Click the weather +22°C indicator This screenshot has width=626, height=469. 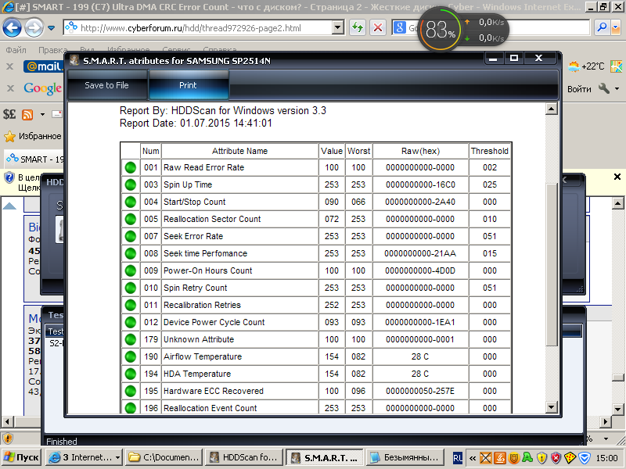pos(586,66)
